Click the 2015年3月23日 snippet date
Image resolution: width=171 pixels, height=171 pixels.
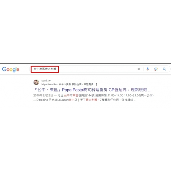coord(43,96)
